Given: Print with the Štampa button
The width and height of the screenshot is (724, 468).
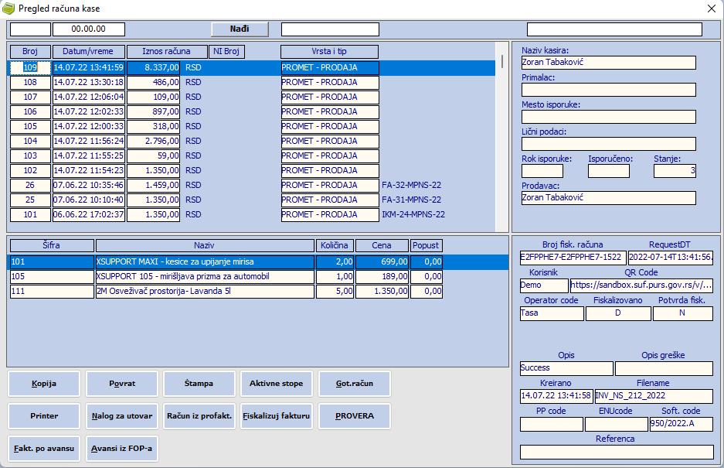Looking at the screenshot, I should [x=199, y=384].
